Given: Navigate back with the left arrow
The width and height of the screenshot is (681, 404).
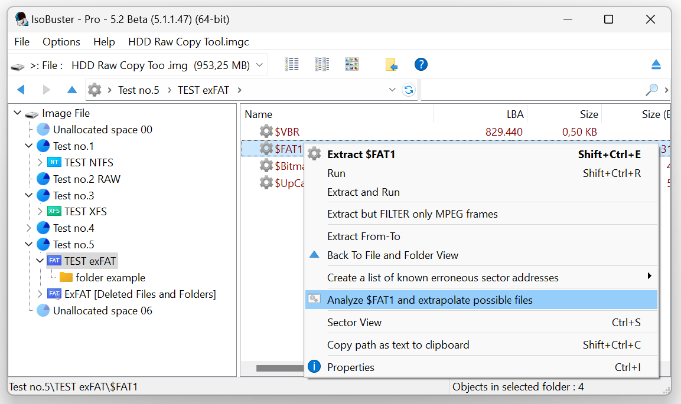Looking at the screenshot, I should click(21, 90).
